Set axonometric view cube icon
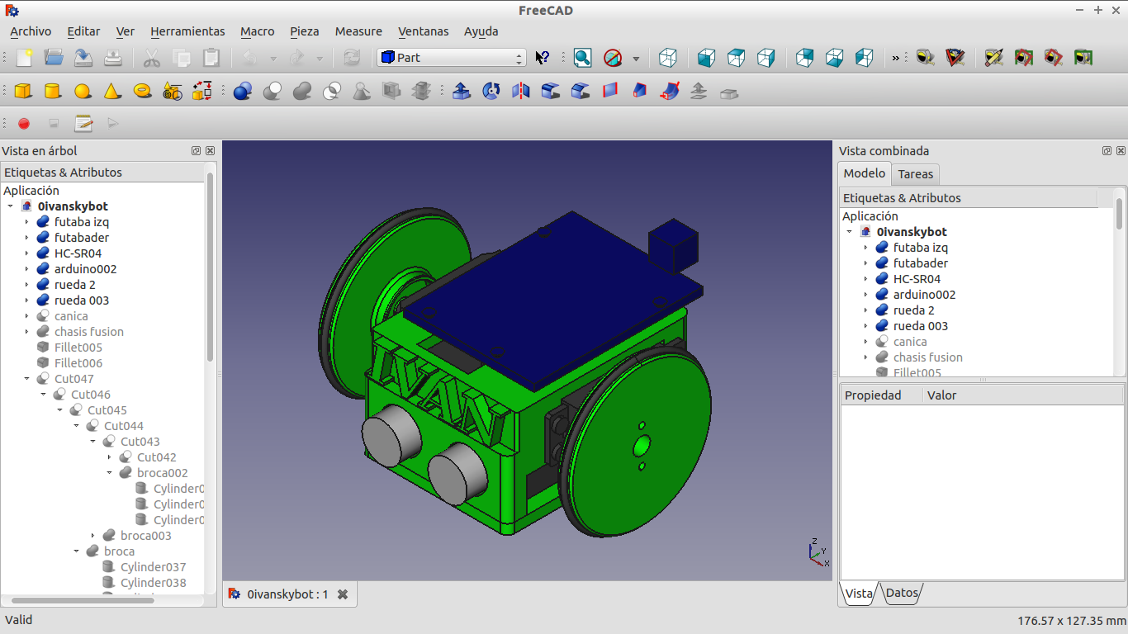 click(x=668, y=58)
